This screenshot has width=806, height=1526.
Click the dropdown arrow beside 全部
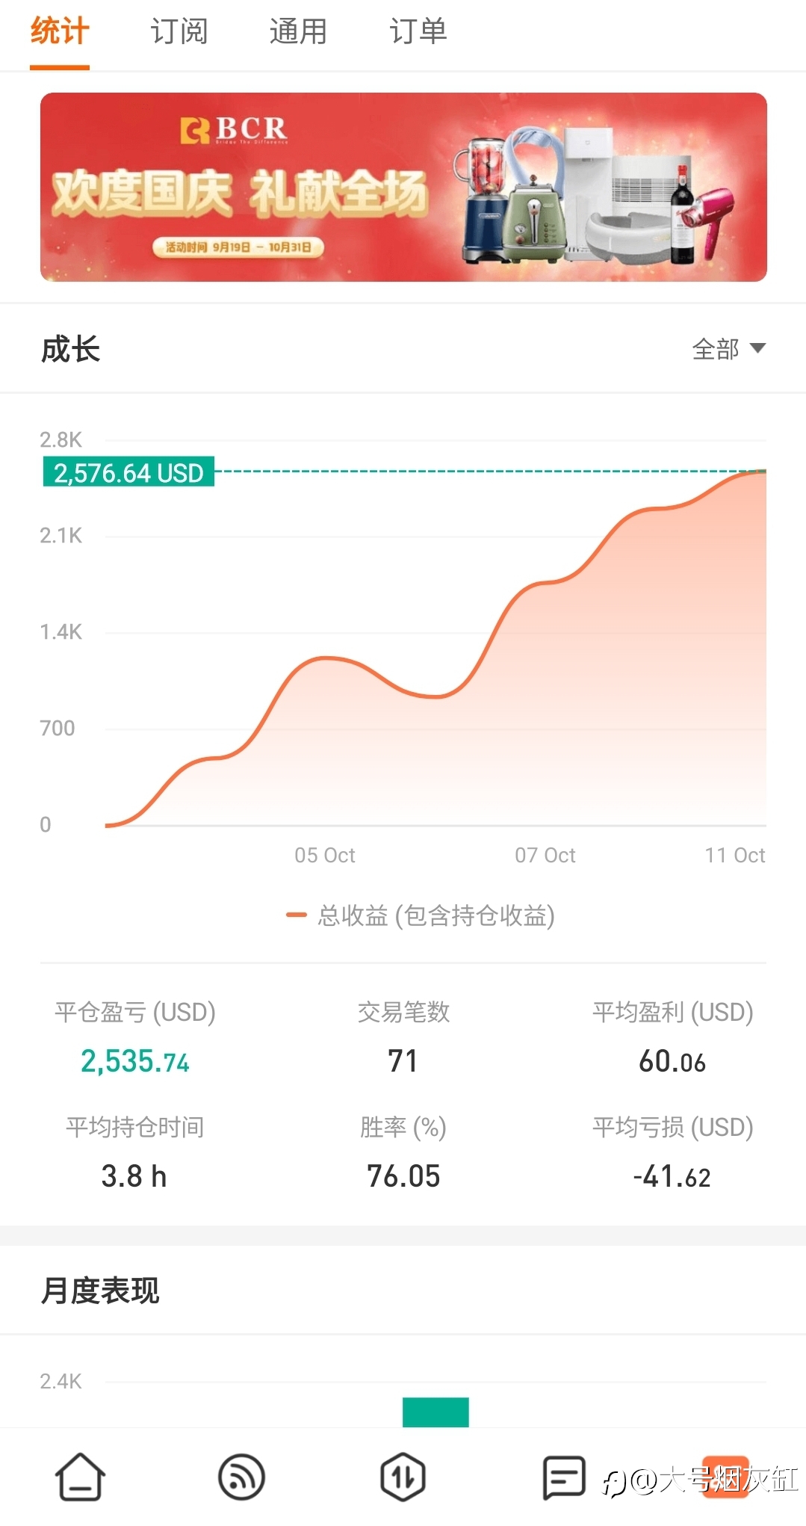coord(757,348)
